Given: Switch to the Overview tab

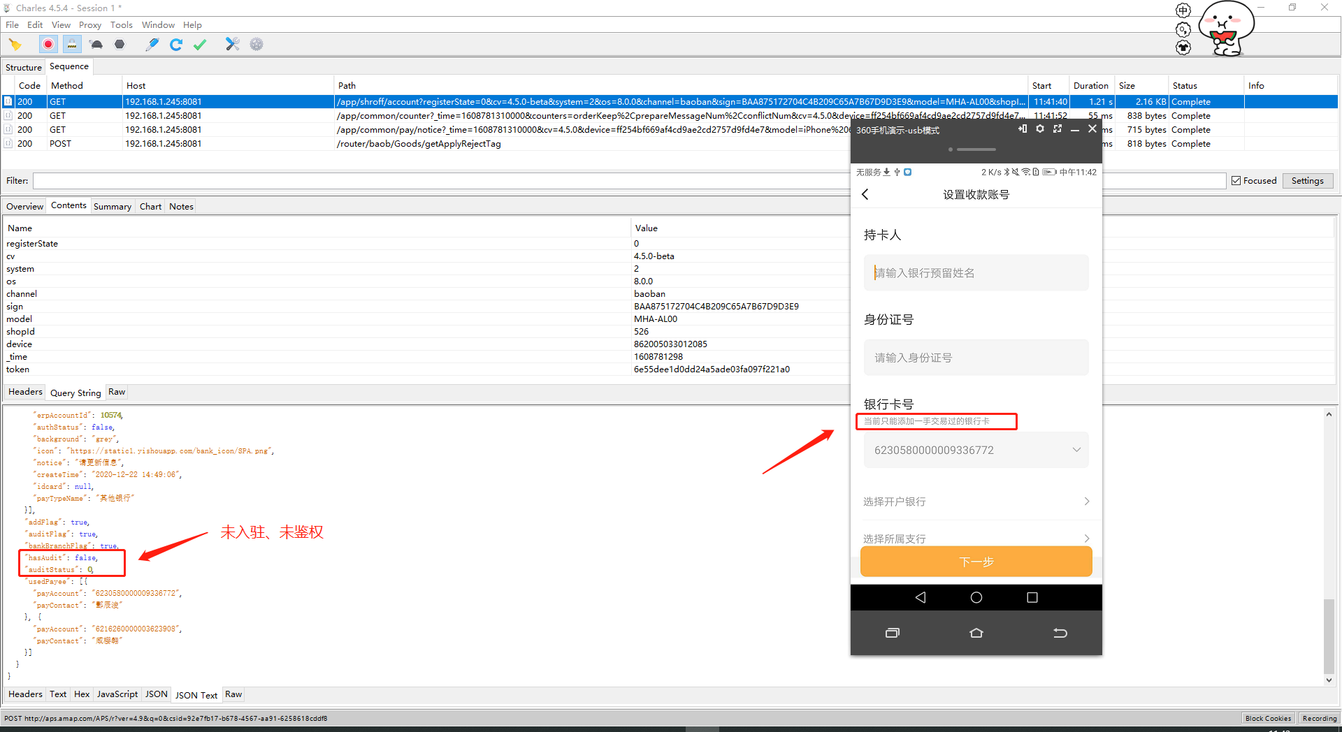Looking at the screenshot, I should (24, 207).
